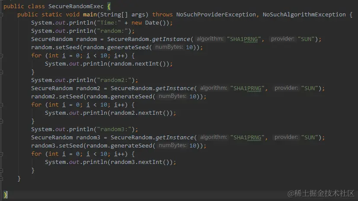Click NoSuchProviderException in throws clause
The width and height of the screenshot is (358, 201).
(x=216, y=15)
